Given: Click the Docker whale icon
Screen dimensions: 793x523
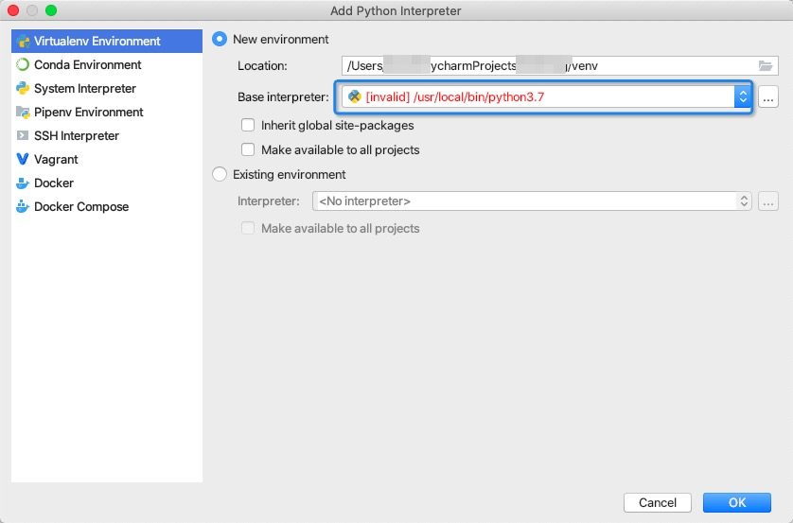Looking at the screenshot, I should pos(23,183).
